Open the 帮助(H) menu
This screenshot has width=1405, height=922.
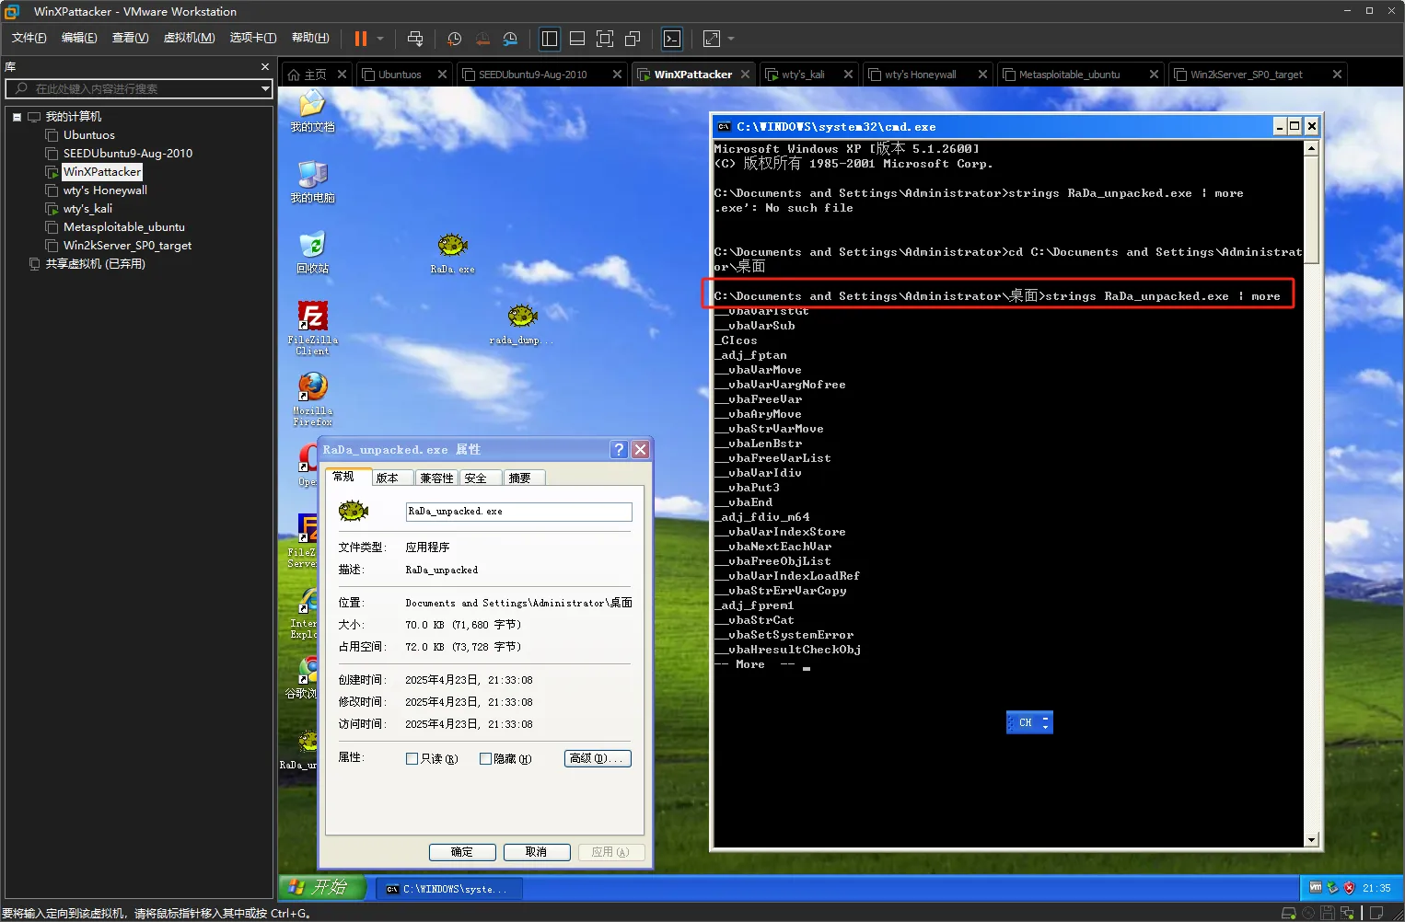point(310,38)
